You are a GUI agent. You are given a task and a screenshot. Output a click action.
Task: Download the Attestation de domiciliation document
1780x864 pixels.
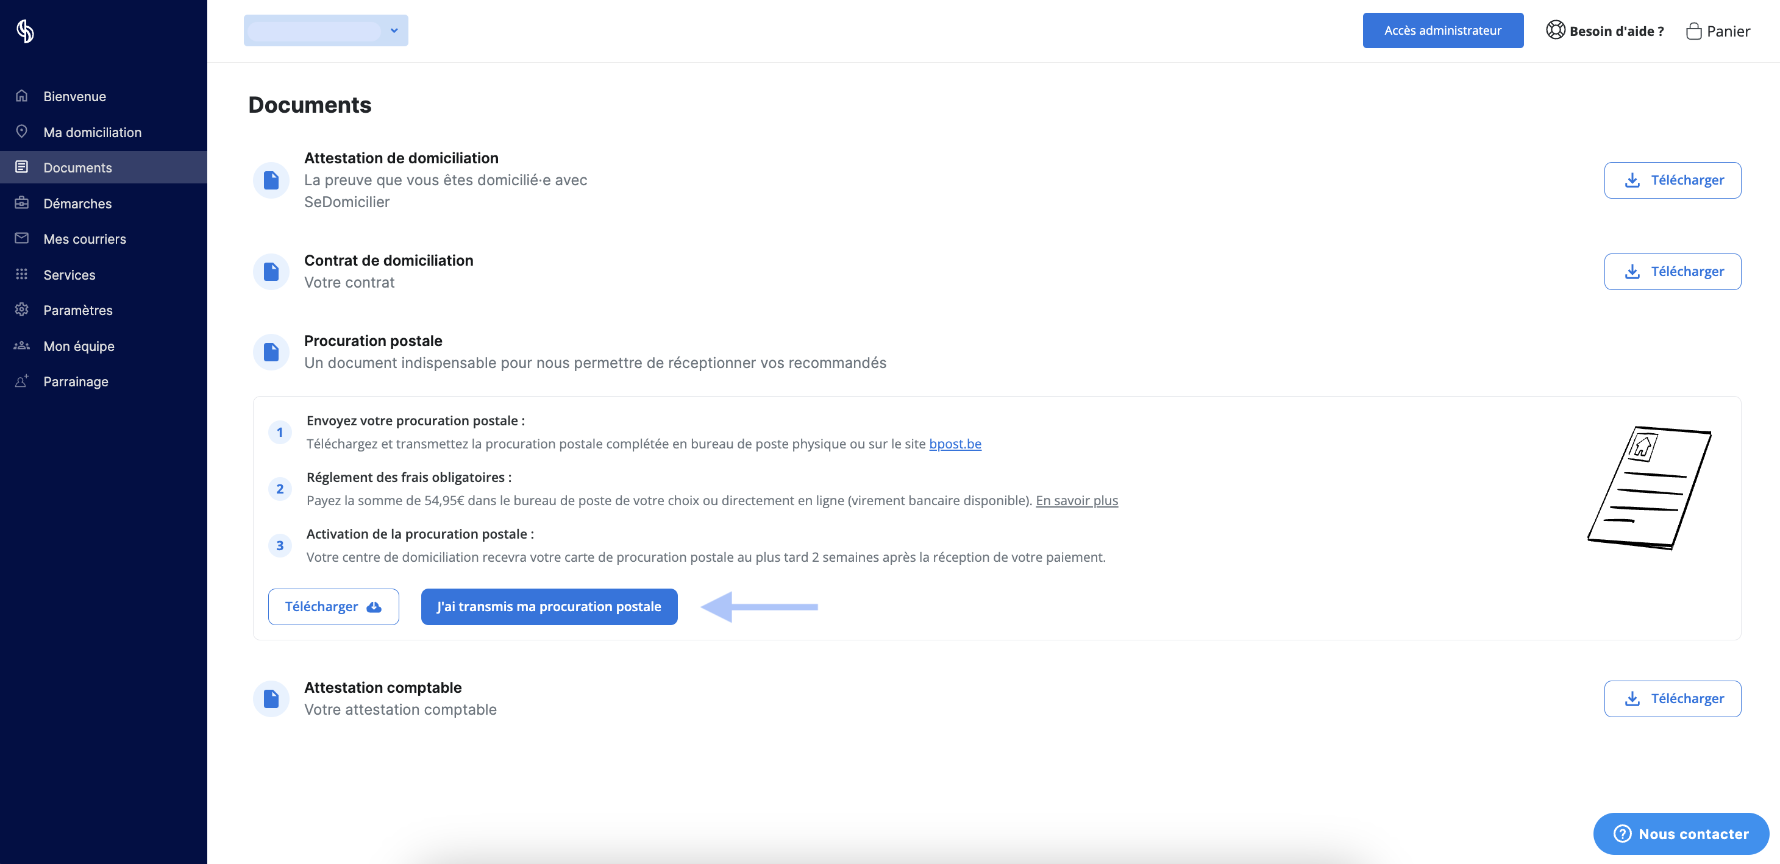point(1672,180)
